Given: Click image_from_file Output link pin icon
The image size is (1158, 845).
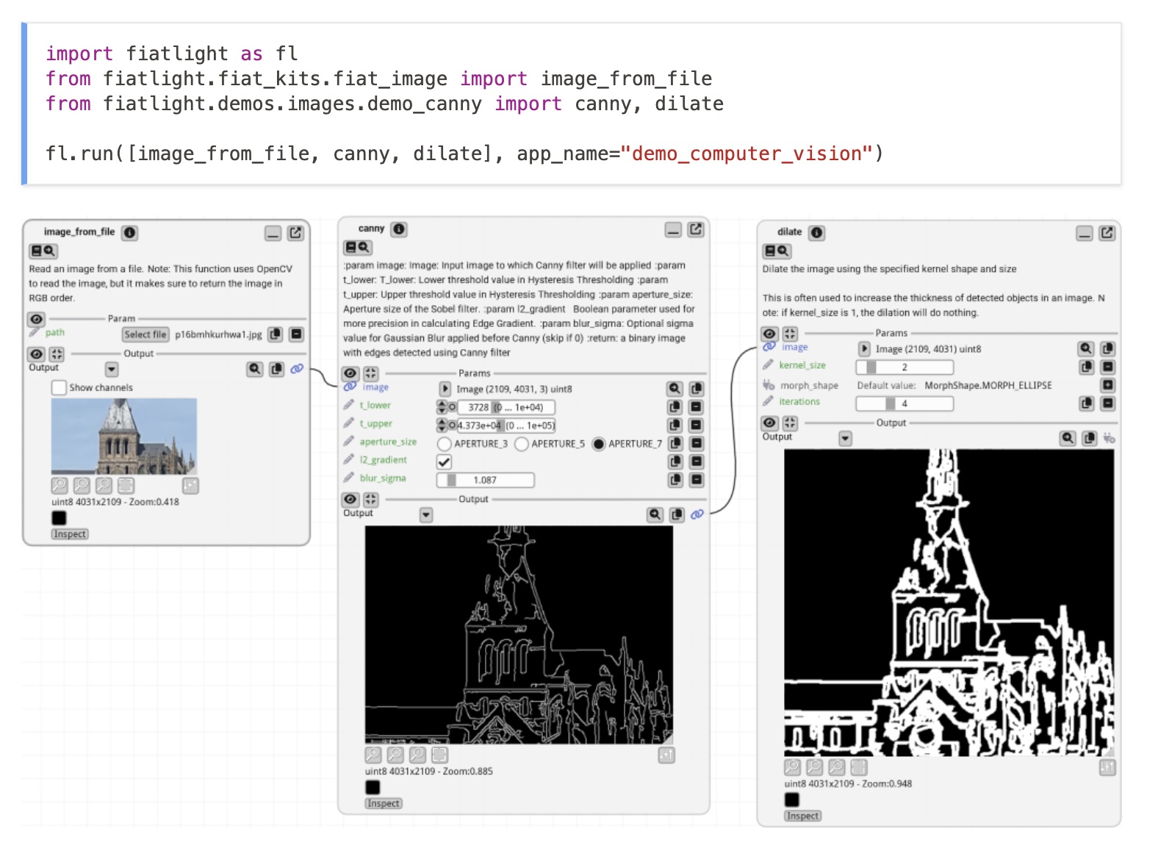Looking at the screenshot, I should 297,369.
